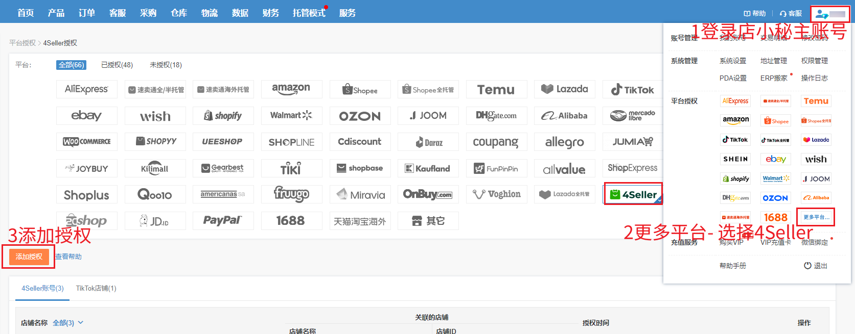Open 权限管理 in the account panel

click(815, 61)
